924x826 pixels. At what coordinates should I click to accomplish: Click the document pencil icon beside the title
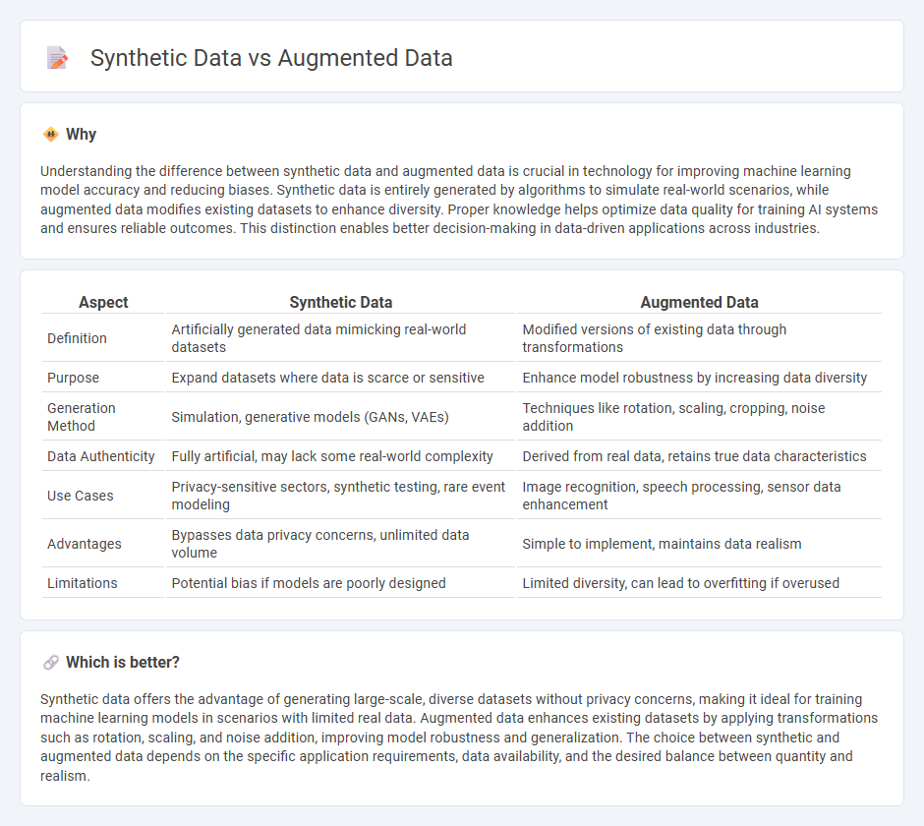click(x=57, y=58)
